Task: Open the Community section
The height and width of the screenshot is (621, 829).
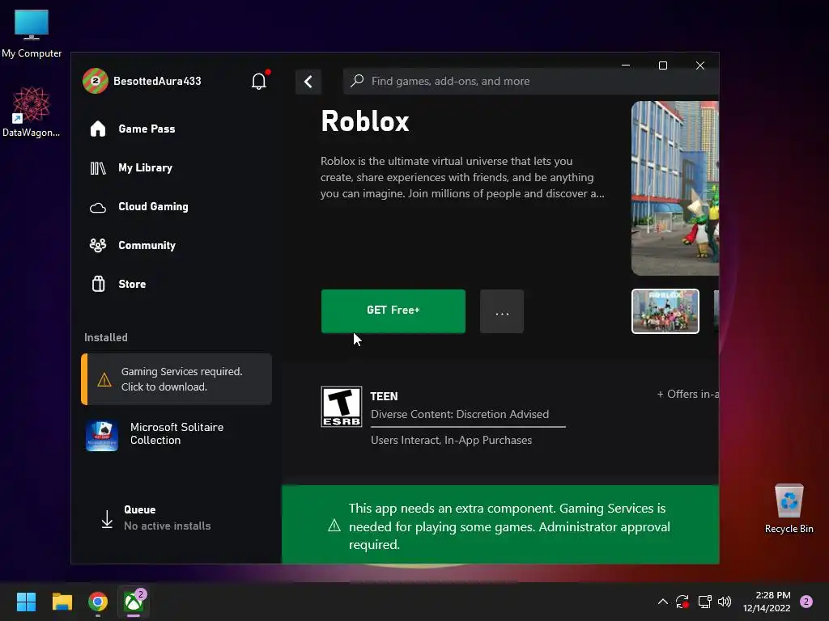Action: (132, 245)
